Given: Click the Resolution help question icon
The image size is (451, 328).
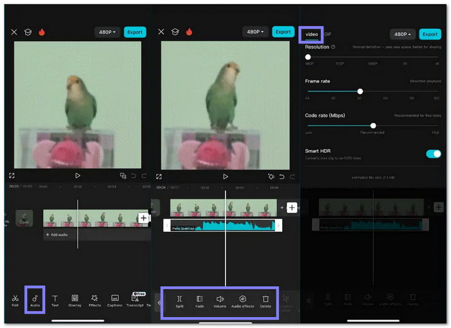Looking at the screenshot, I should (333, 47).
